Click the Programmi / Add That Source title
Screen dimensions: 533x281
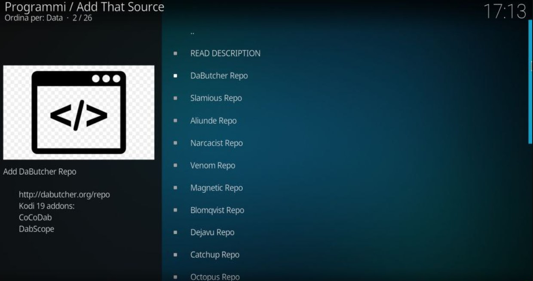pyautogui.click(x=84, y=7)
